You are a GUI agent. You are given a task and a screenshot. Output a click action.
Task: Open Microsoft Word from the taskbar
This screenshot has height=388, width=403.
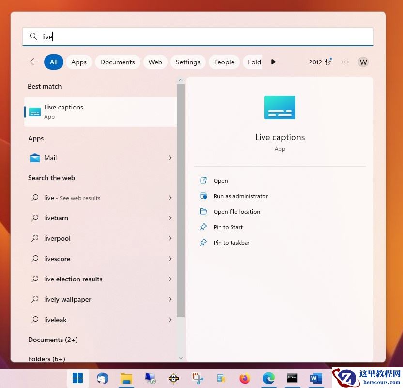[x=316, y=378]
